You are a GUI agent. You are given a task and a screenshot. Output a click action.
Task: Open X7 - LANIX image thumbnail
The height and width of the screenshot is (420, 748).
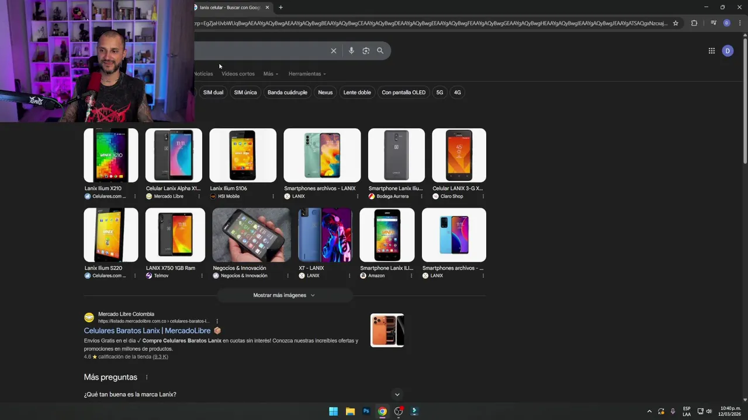coord(325,235)
